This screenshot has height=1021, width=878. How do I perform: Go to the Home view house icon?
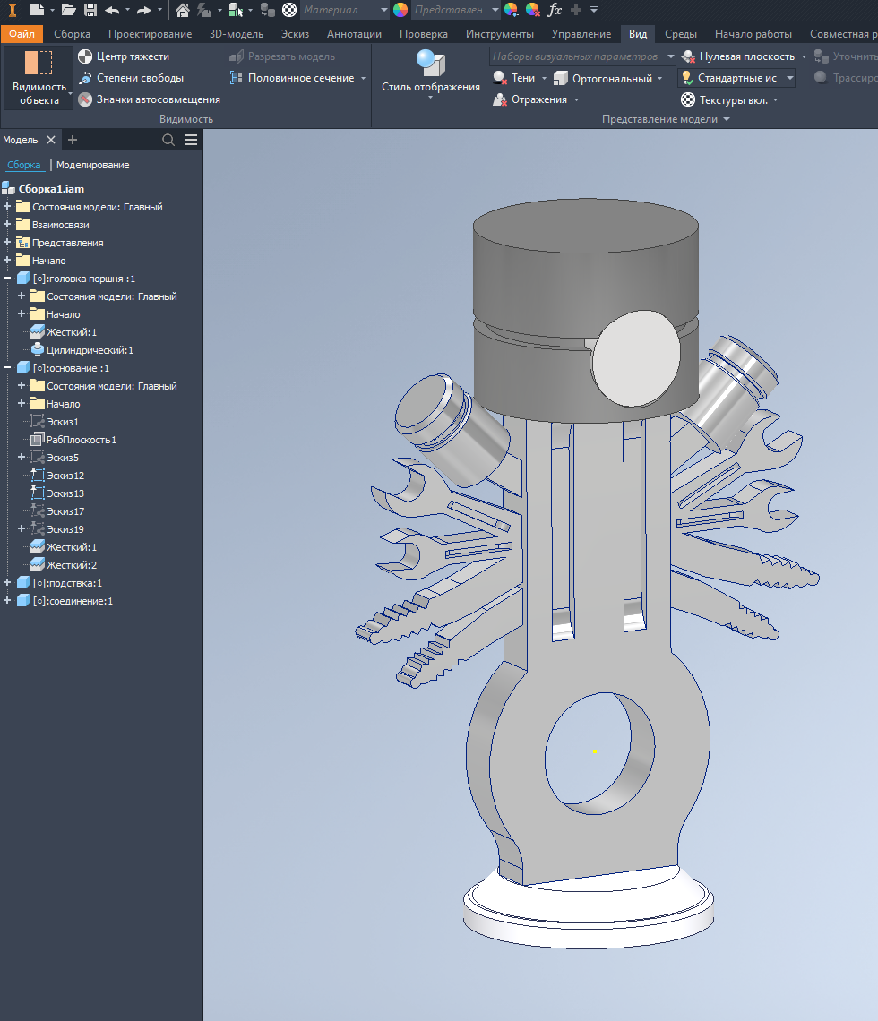click(183, 10)
